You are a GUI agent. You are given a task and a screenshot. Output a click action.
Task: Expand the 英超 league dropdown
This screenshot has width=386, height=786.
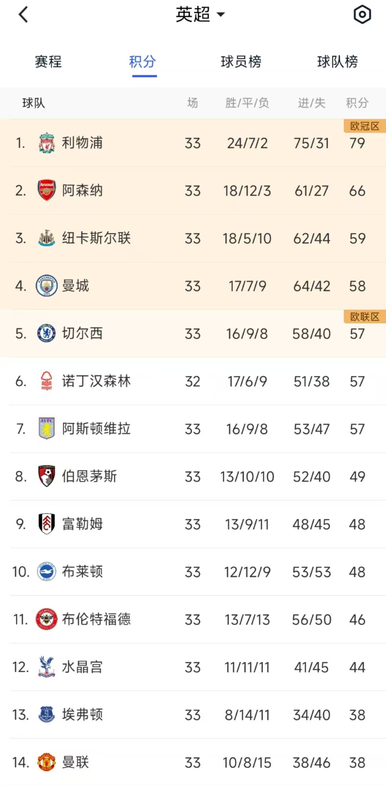pos(200,15)
